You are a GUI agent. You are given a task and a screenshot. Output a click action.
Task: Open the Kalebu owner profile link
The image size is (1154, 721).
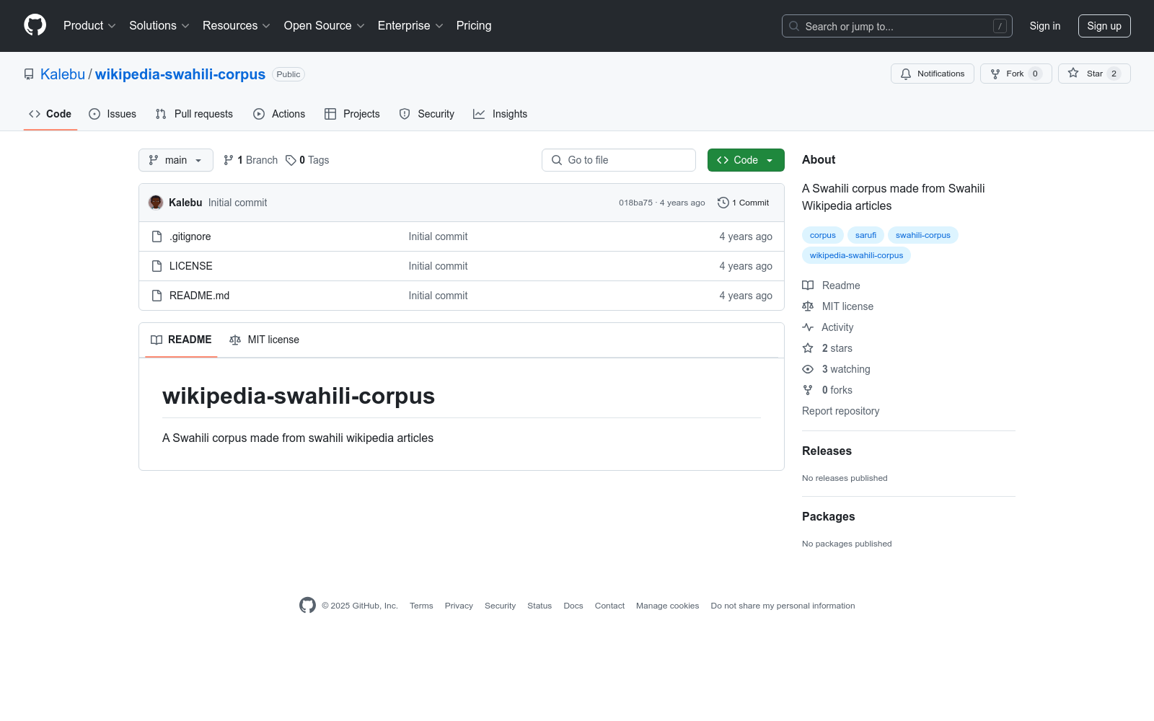[63, 74]
